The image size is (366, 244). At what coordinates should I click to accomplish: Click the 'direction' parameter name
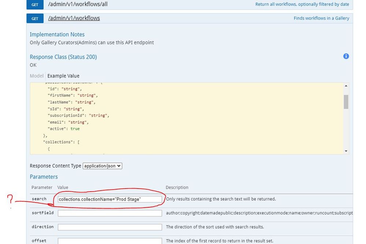click(43, 227)
